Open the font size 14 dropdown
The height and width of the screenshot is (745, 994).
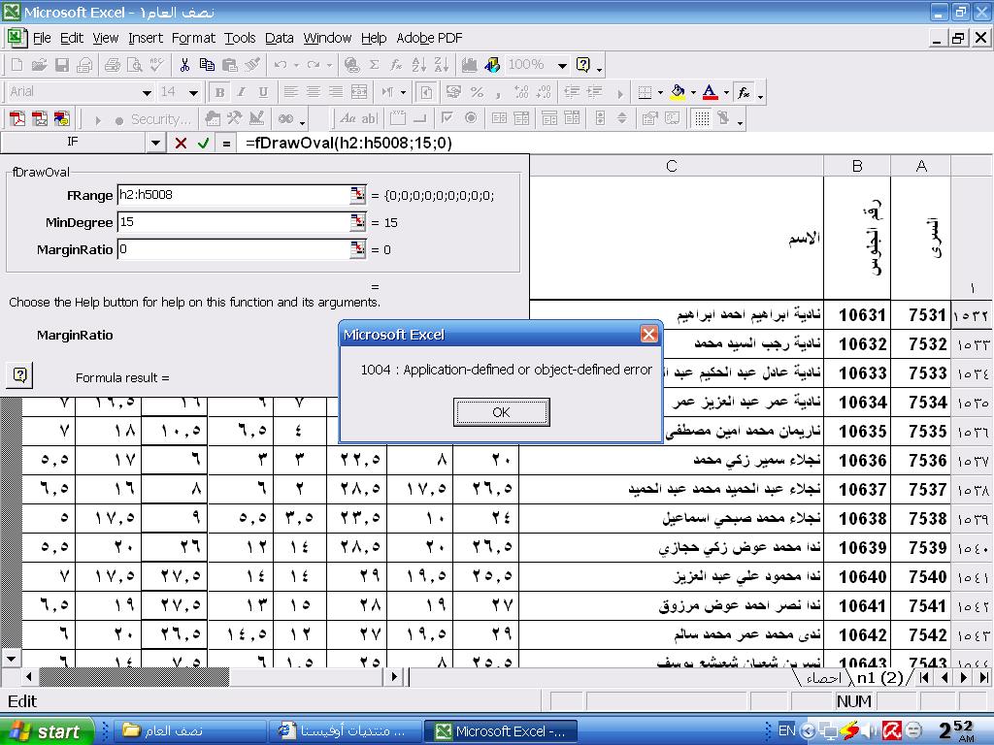(193, 92)
